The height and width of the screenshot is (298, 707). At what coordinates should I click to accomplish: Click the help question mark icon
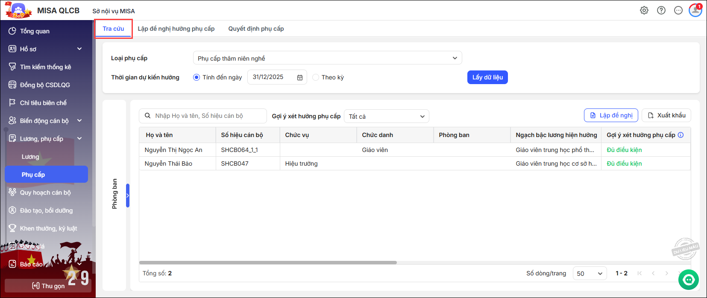(x=661, y=10)
